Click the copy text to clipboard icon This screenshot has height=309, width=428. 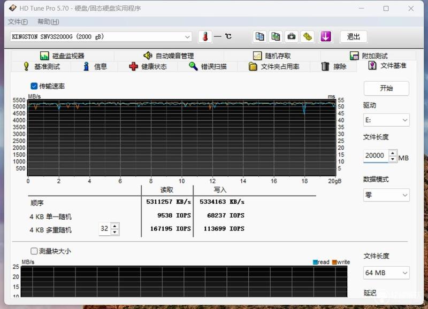pos(259,36)
